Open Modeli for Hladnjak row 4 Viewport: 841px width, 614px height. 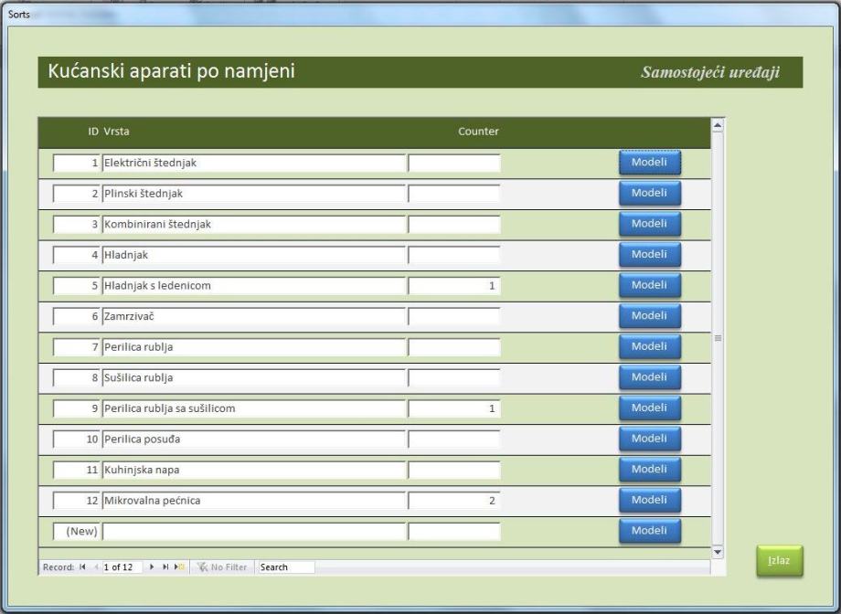pos(650,254)
